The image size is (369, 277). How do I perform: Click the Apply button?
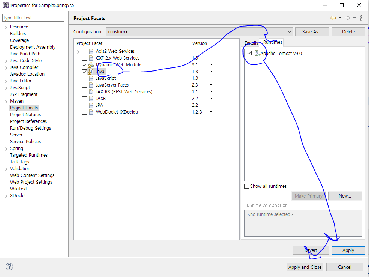348,250
